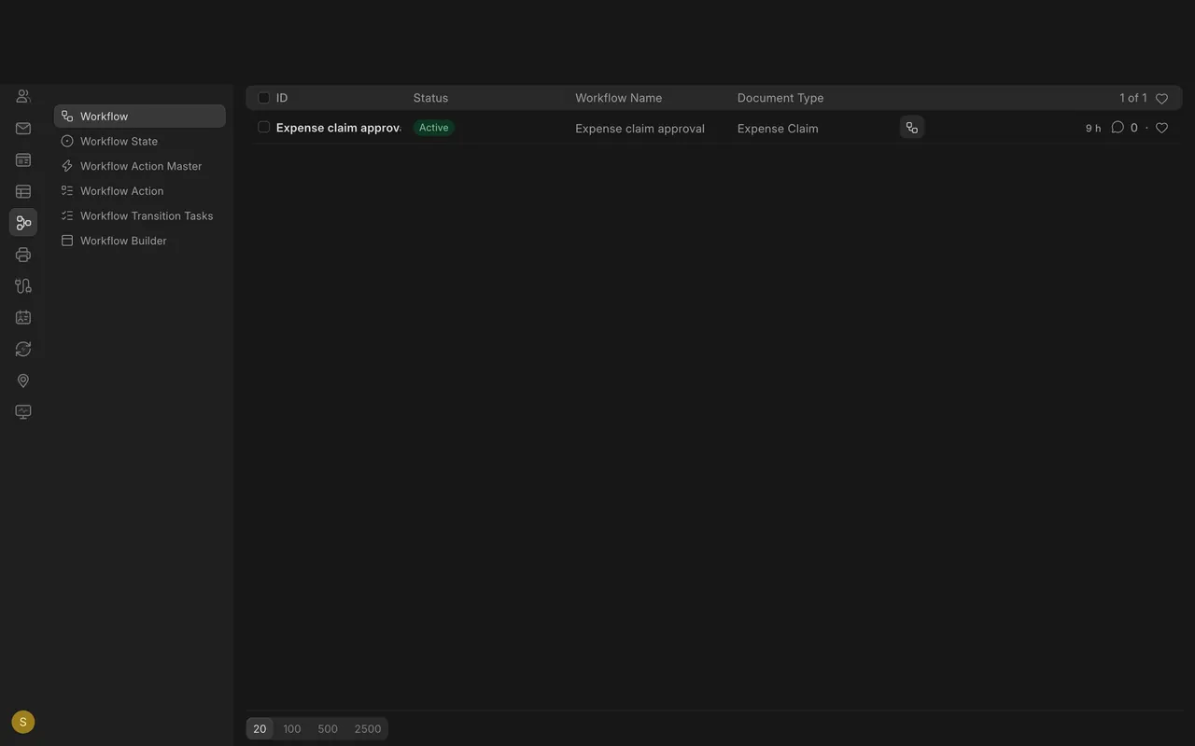Open the system monitor rail icon
Viewport: 1195px width, 746px height.
[23, 412]
